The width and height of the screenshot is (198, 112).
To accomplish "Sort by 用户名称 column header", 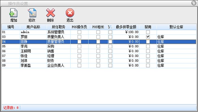I will (33, 27).
